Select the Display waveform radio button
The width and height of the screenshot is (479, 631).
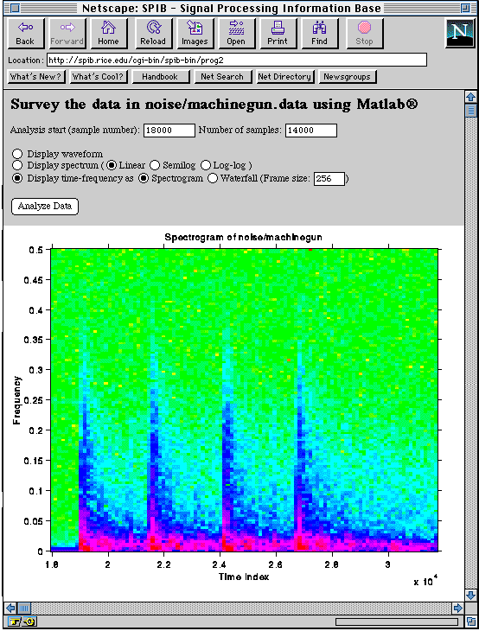(17, 154)
